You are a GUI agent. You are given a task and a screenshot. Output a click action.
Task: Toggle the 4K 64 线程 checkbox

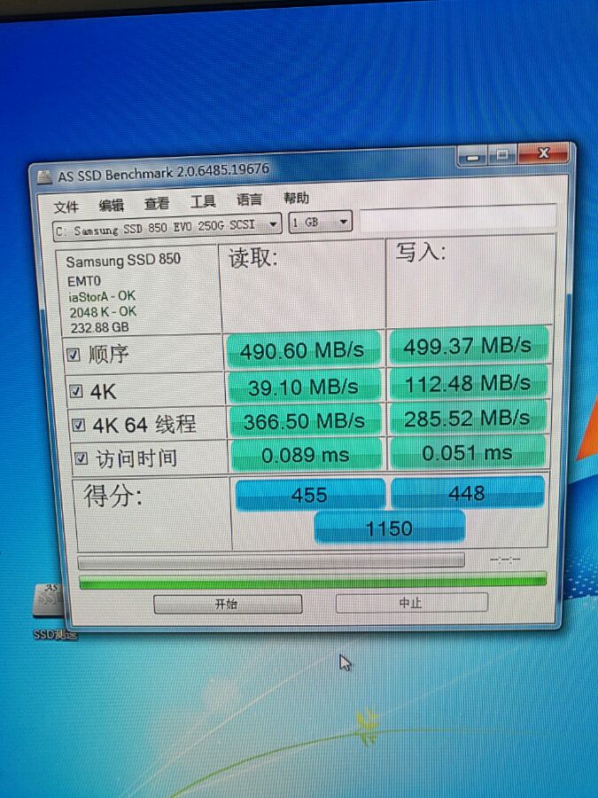[x=78, y=425]
